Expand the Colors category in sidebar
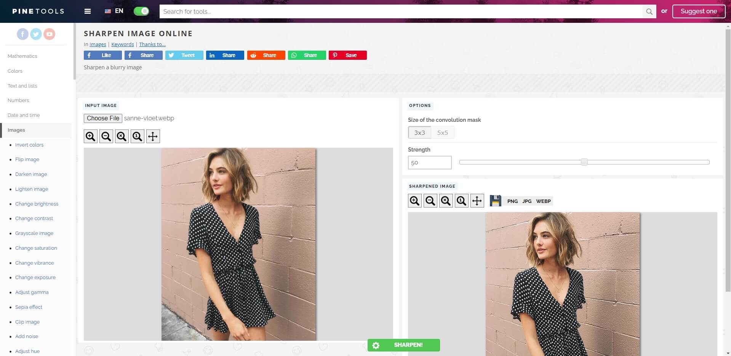This screenshot has width=731, height=356. tap(15, 71)
